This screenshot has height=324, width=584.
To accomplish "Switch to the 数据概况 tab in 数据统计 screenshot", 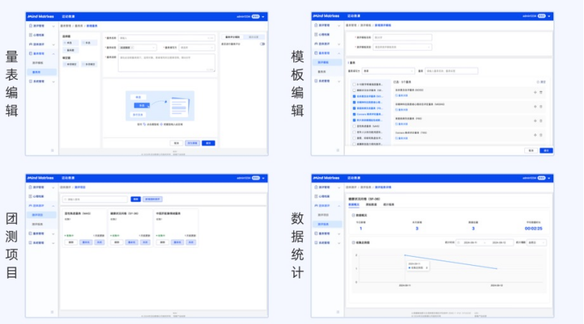I will tap(354, 205).
